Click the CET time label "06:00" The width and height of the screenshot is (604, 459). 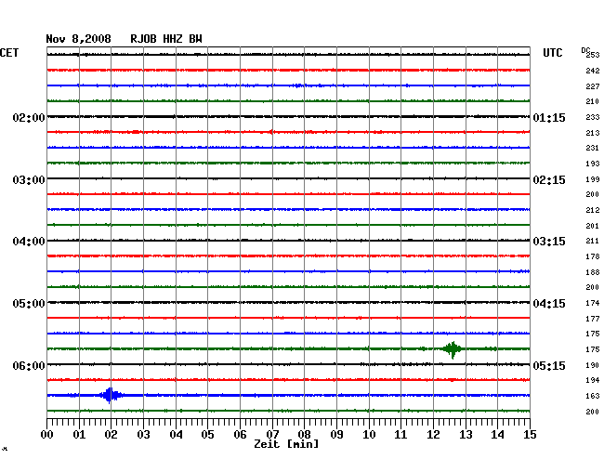[29, 365]
